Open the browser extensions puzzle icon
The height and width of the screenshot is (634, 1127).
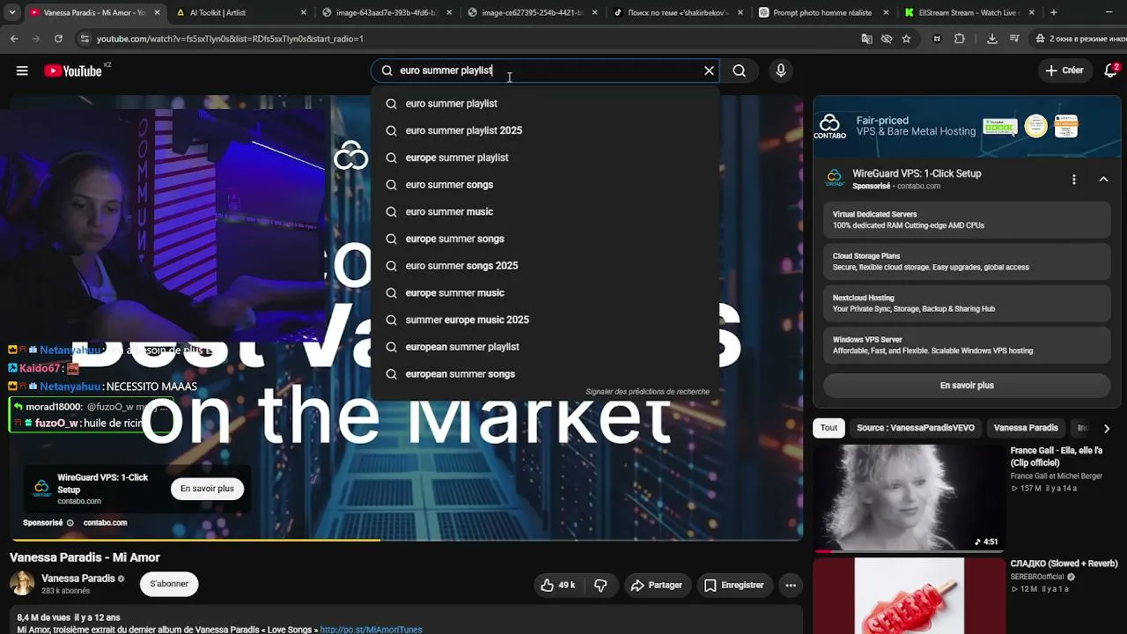960,39
